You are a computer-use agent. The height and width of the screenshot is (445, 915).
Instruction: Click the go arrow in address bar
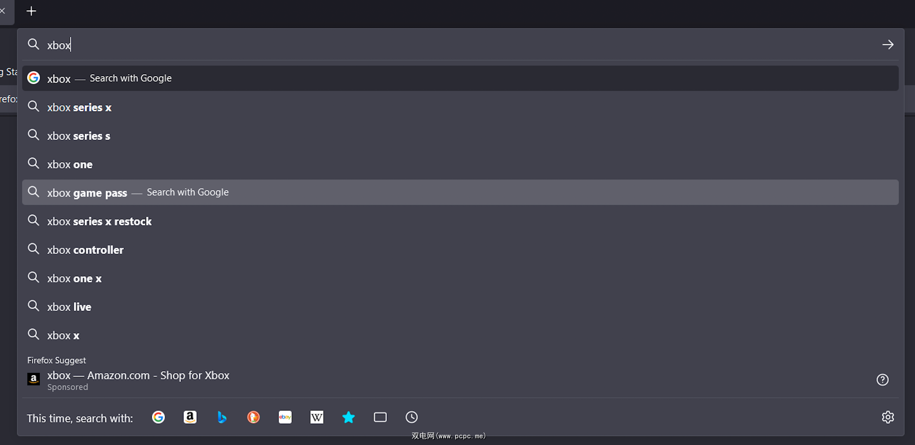click(x=888, y=44)
